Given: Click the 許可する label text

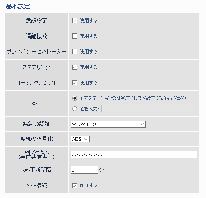Looking at the screenshot, I should [x=88, y=186].
